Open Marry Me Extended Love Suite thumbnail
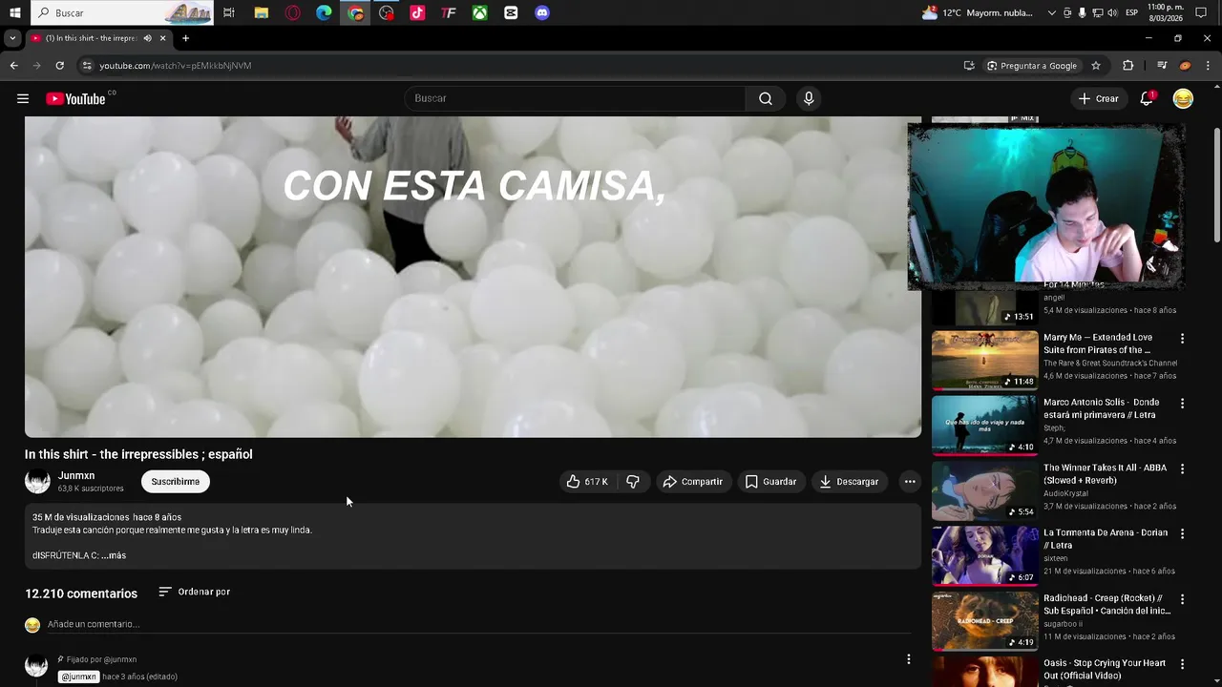This screenshot has width=1222, height=687. tap(984, 360)
